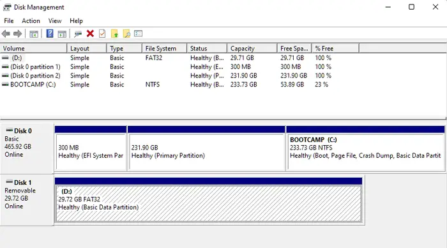
Task: Sort by the Free Space column header
Action: pyautogui.click(x=294, y=49)
